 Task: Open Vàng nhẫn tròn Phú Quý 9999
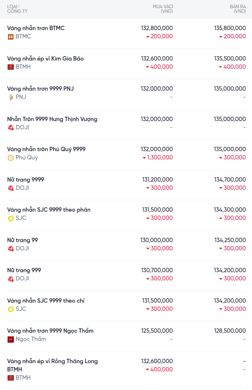46,149
